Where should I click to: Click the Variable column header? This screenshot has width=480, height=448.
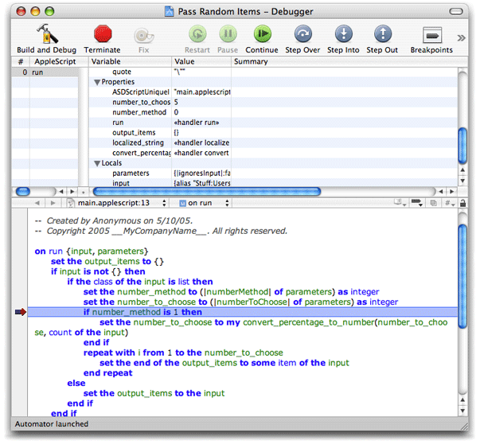(130, 61)
